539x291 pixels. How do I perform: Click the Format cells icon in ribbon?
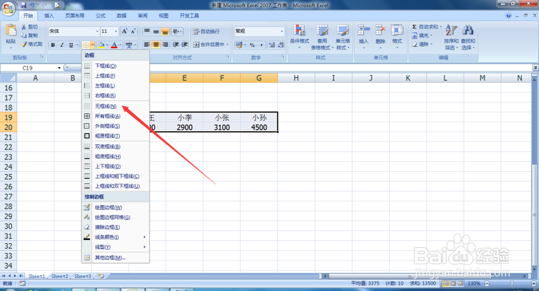point(397,30)
